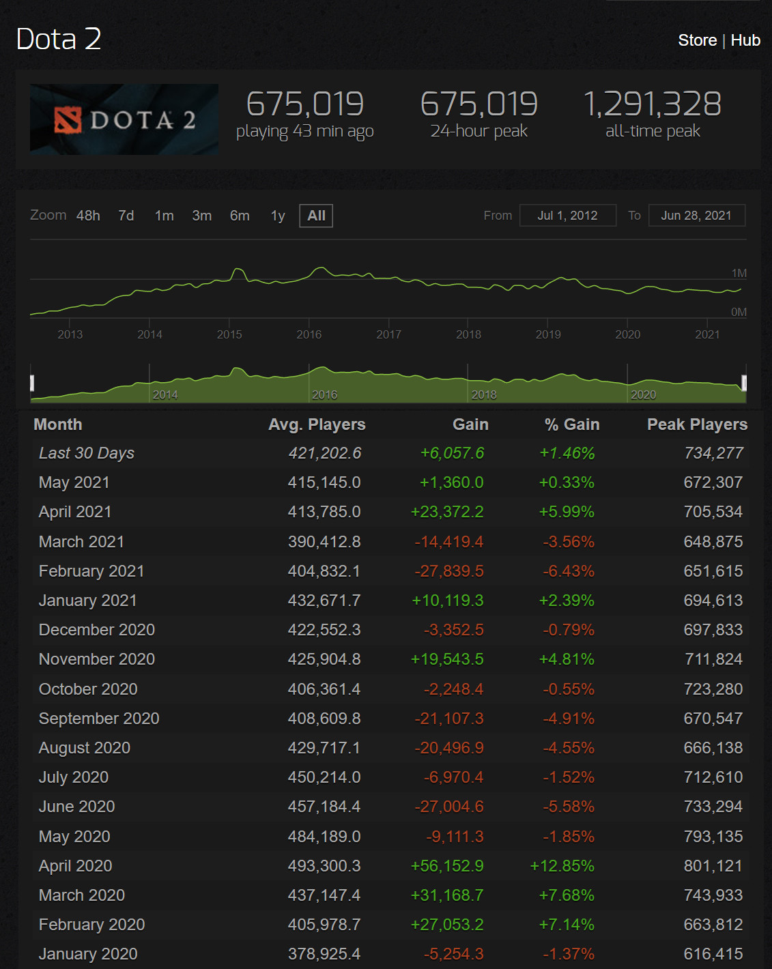The image size is (772, 969).
Task: Set chart zoom to 6m
Action: click(x=240, y=216)
